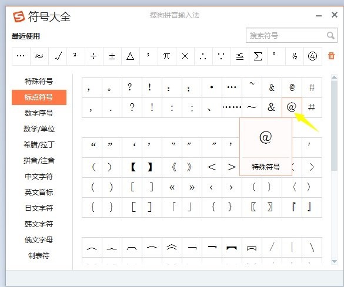Viewport: 344px width, 287px height.
Task: Open the 制表符 category
Action: pos(39,255)
